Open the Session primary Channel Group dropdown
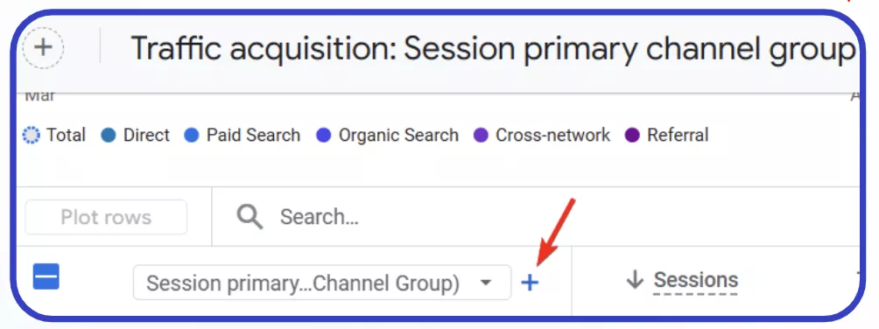Image resolution: width=879 pixels, height=329 pixels. click(322, 283)
